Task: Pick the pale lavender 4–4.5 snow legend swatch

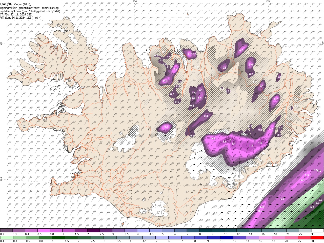Action: (x=143, y=230)
